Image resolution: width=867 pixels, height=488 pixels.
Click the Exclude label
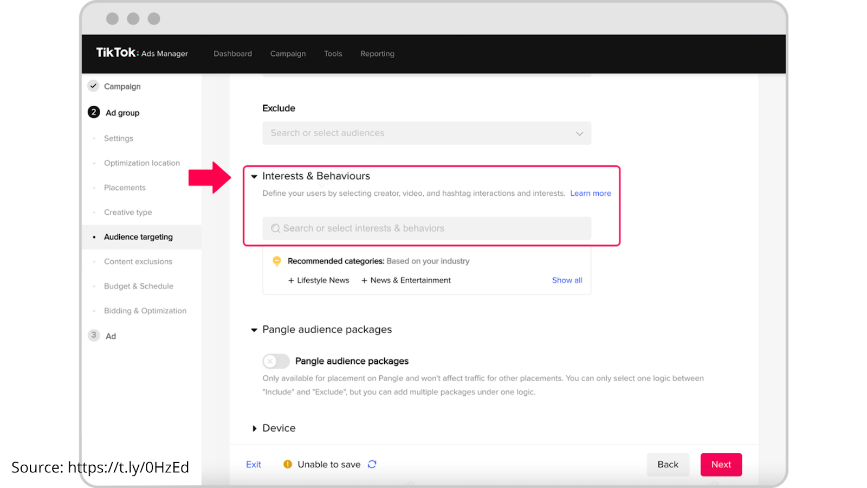click(279, 108)
